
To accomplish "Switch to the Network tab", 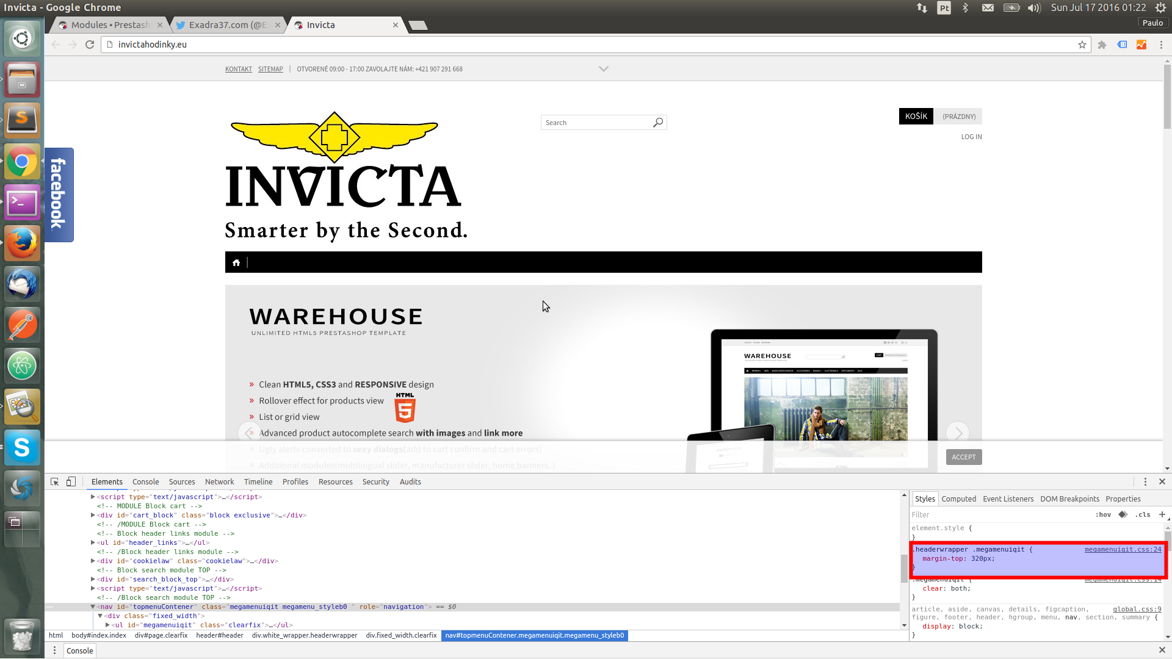I will [219, 481].
